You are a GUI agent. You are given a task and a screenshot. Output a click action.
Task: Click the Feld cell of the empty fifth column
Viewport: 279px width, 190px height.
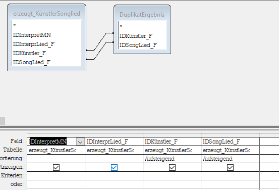(269, 141)
